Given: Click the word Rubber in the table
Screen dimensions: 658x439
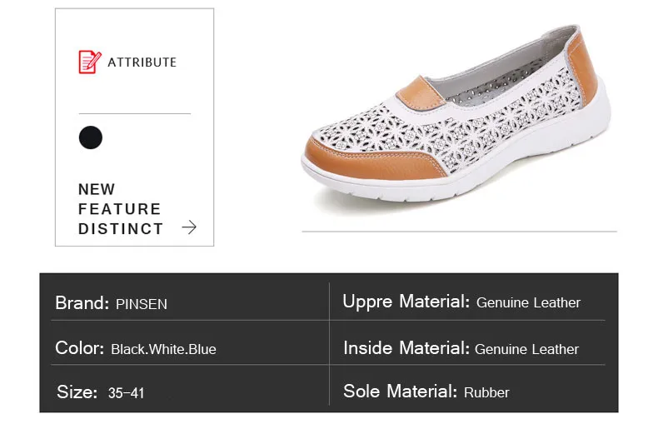Looking at the screenshot, I should [x=486, y=392].
